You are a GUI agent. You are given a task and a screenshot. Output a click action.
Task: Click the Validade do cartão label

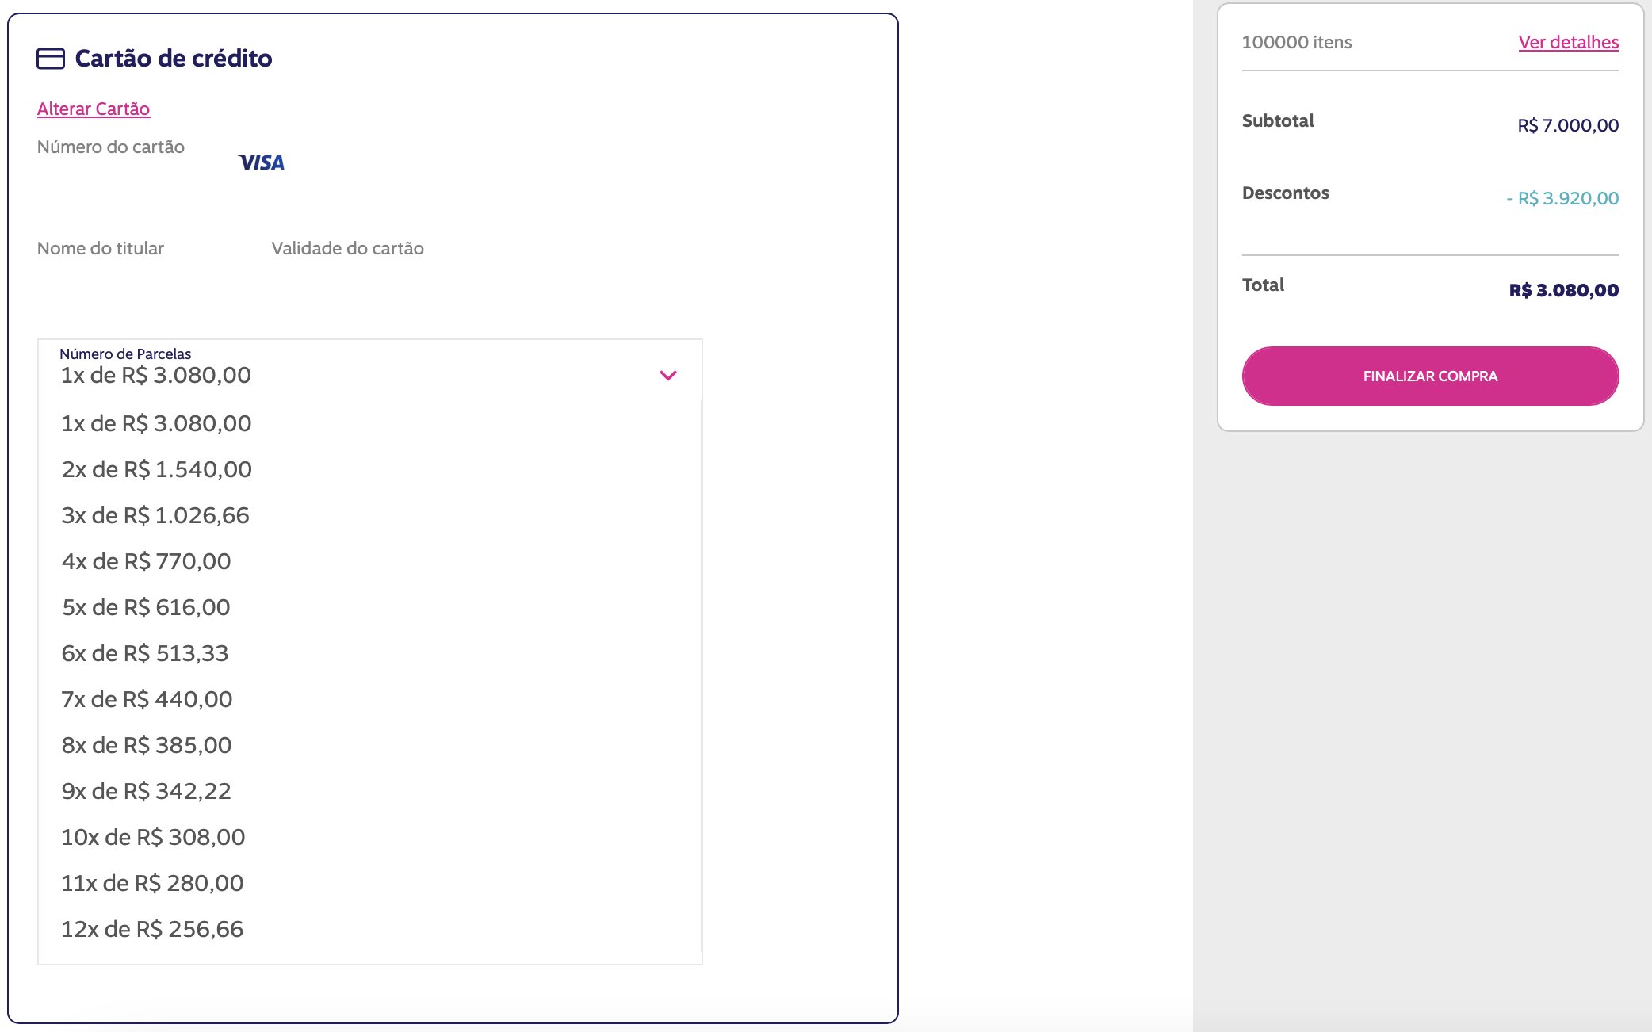pyautogui.click(x=347, y=248)
